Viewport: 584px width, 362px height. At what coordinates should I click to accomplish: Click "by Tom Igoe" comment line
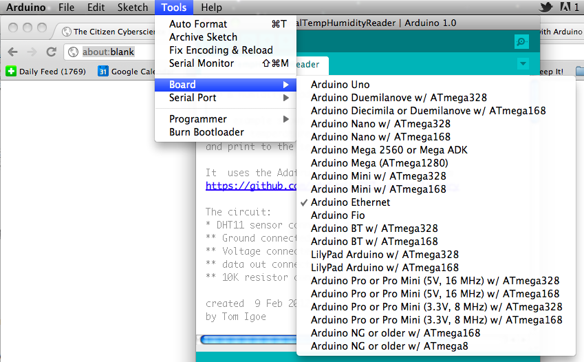coord(236,317)
